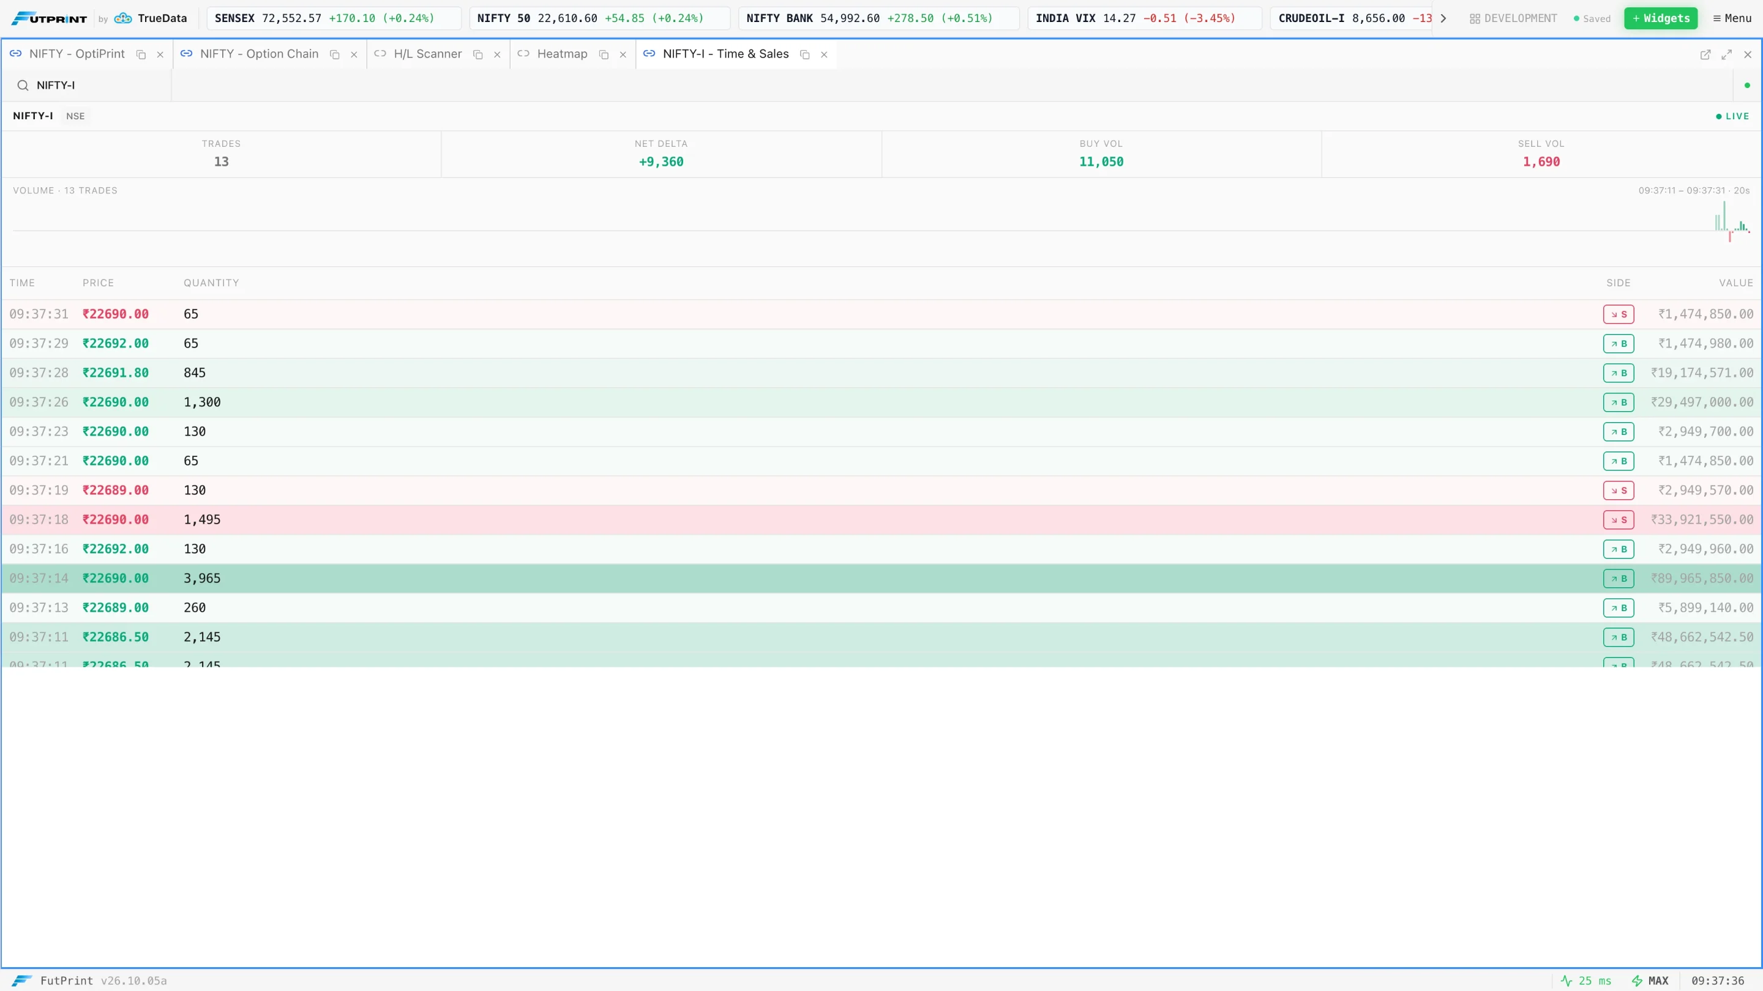This screenshot has width=1763, height=991.
Task: Toggle the MAX performance mode indicator
Action: [1650, 981]
